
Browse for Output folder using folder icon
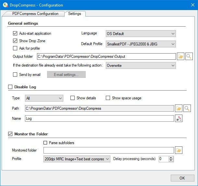pos(181,56)
